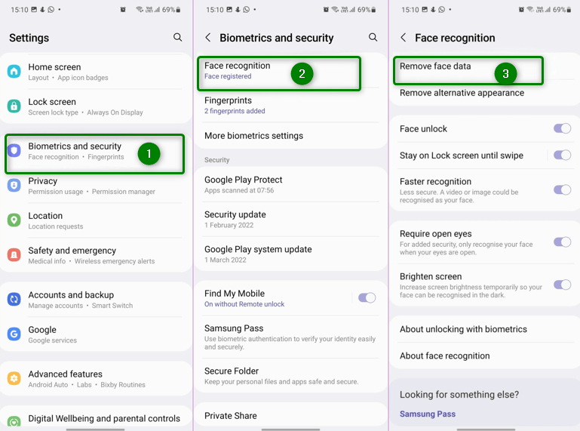
Task: Toggle the Find My Mobile switch
Action: (x=367, y=298)
